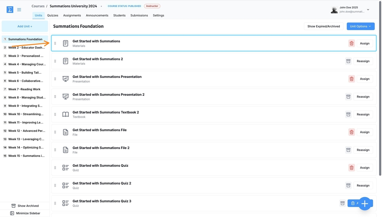Select Week 5 - Building Tail unit

tap(25, 72)
